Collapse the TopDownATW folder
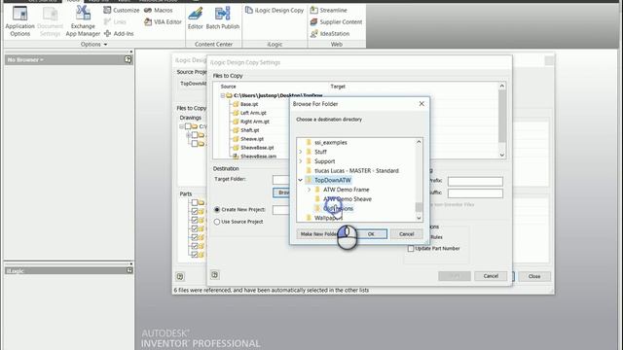This screenshot has width=623, height=350. click(x=301, y=180)
